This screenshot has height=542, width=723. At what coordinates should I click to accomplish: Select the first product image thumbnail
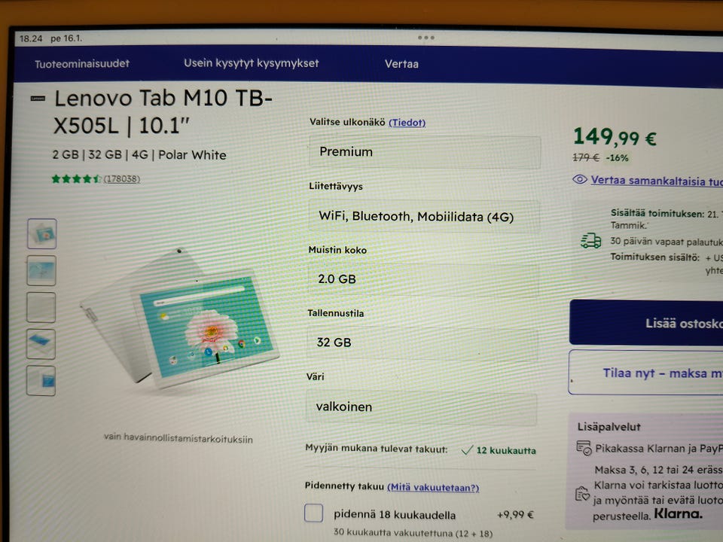(42, 233)
